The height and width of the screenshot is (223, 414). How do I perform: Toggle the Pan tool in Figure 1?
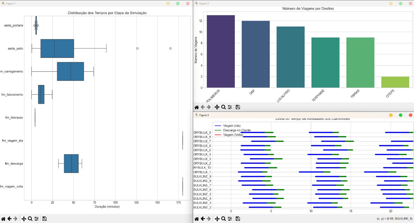tap(24, 219)
